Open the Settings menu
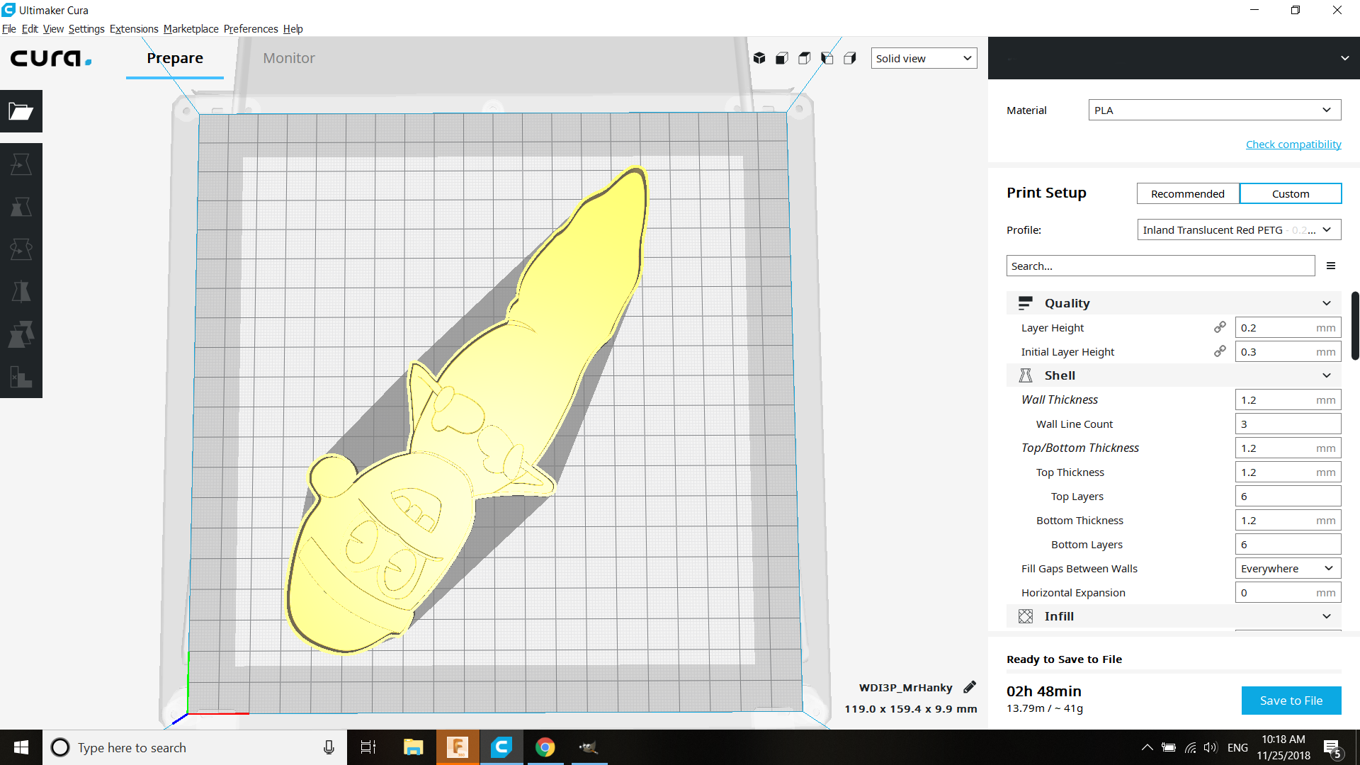Screen dimensions: 1360x765 [x=86, y=29]
